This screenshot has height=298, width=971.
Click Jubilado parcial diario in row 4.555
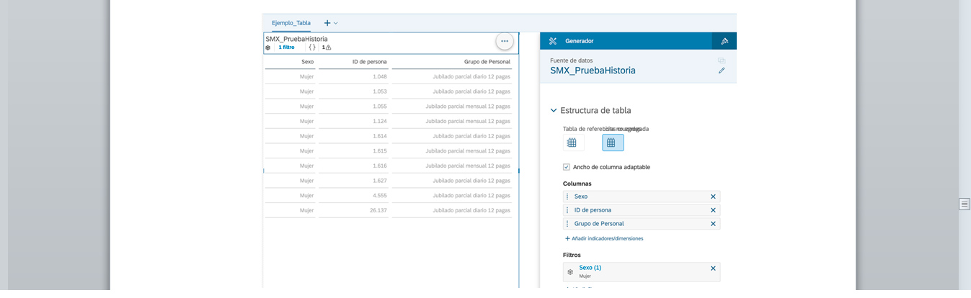coord(471,196)
